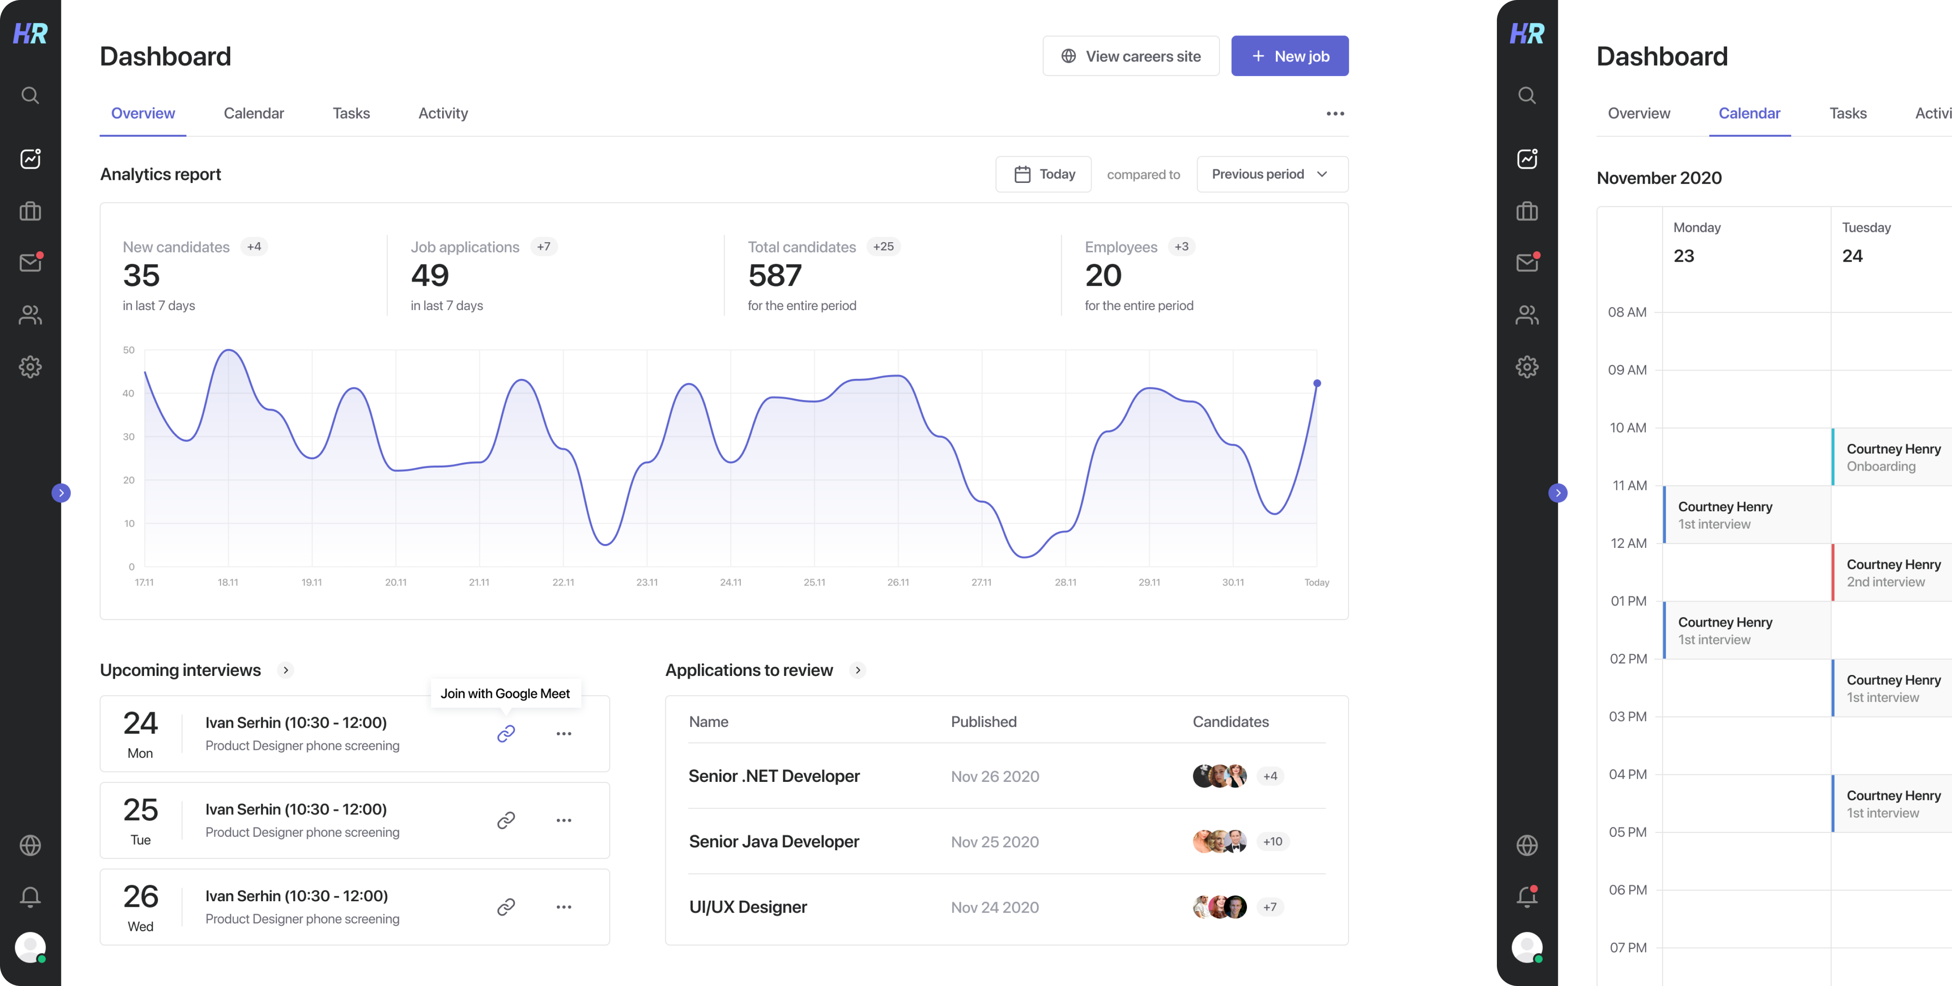Viewport: 1952px width, 986px height.
Task: Expand the left sidebar with arrow toggle
Action: pyautogui.click(x=61, y=493)
